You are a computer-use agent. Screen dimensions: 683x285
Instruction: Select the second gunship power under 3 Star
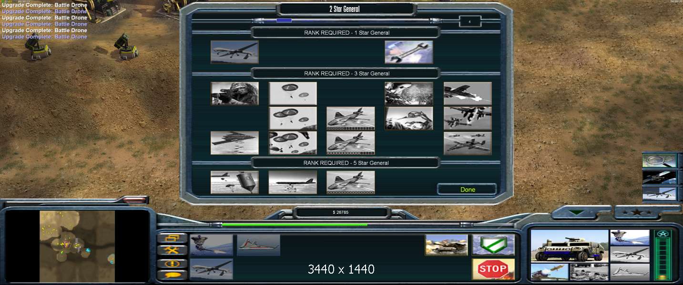coord(351,143)
